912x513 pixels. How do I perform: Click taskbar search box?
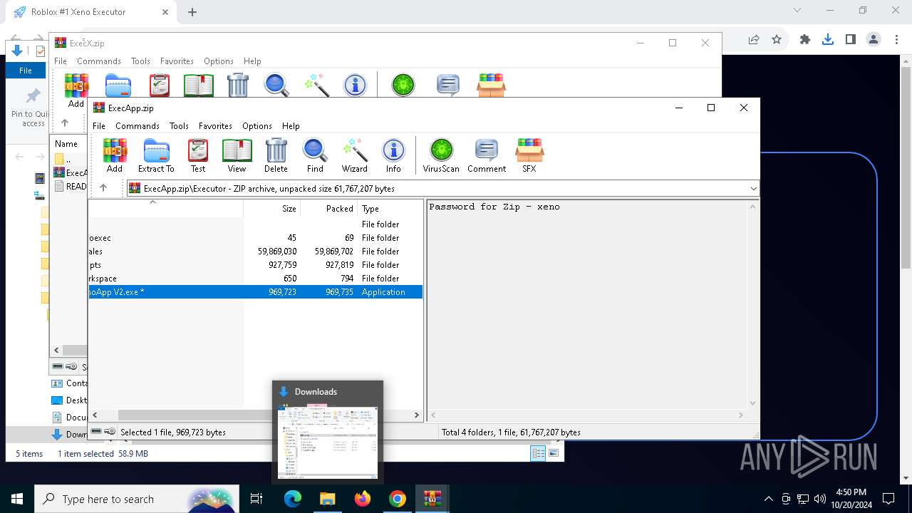point(136,499)
